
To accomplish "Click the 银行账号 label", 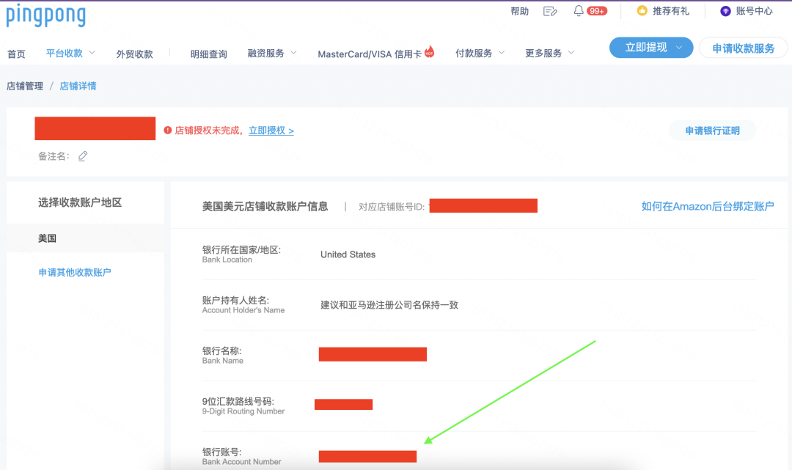I will tap(221, 452).
